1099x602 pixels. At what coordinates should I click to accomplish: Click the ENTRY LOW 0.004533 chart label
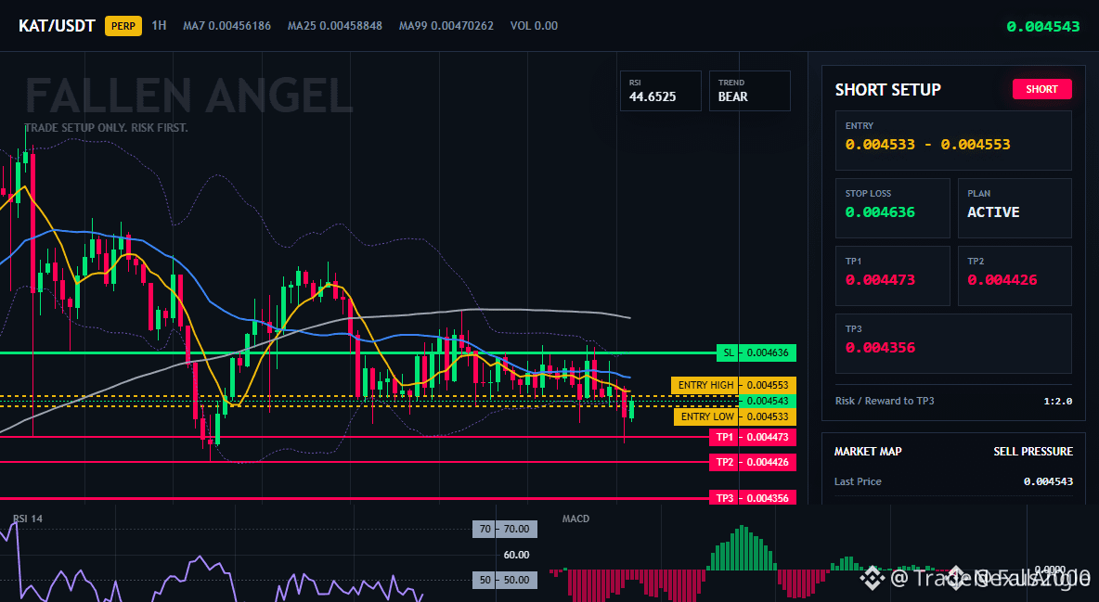[734, 416]
